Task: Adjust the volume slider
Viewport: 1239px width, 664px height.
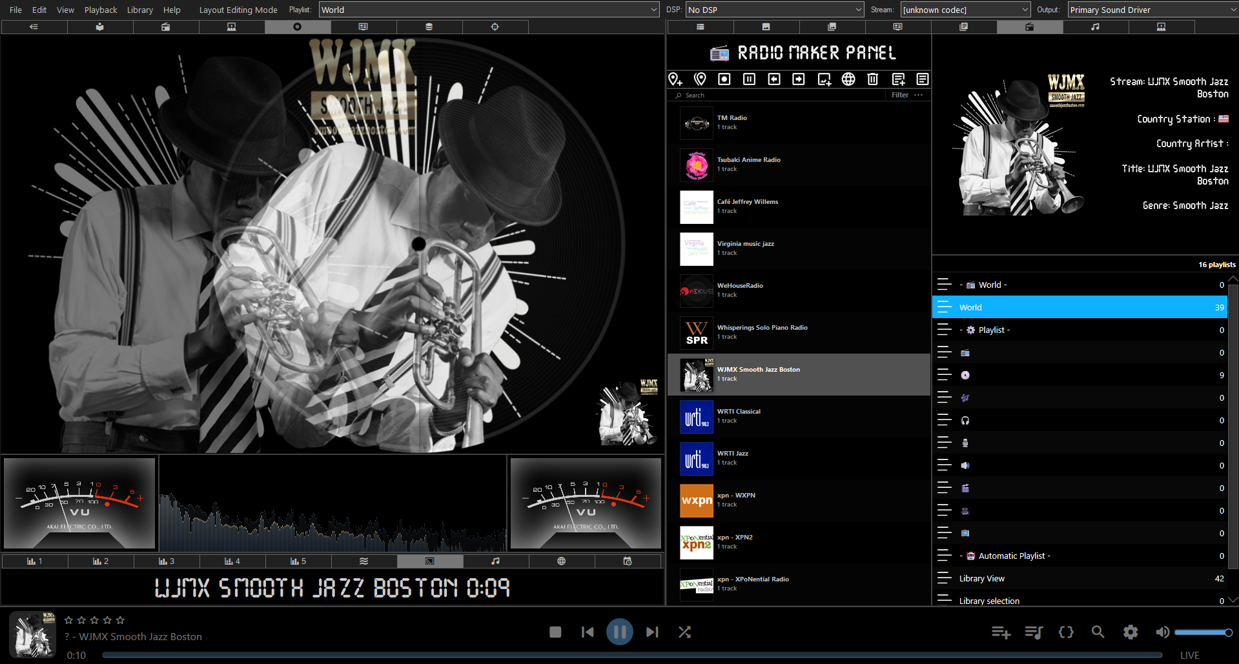Action: [x=1203, y=632]
